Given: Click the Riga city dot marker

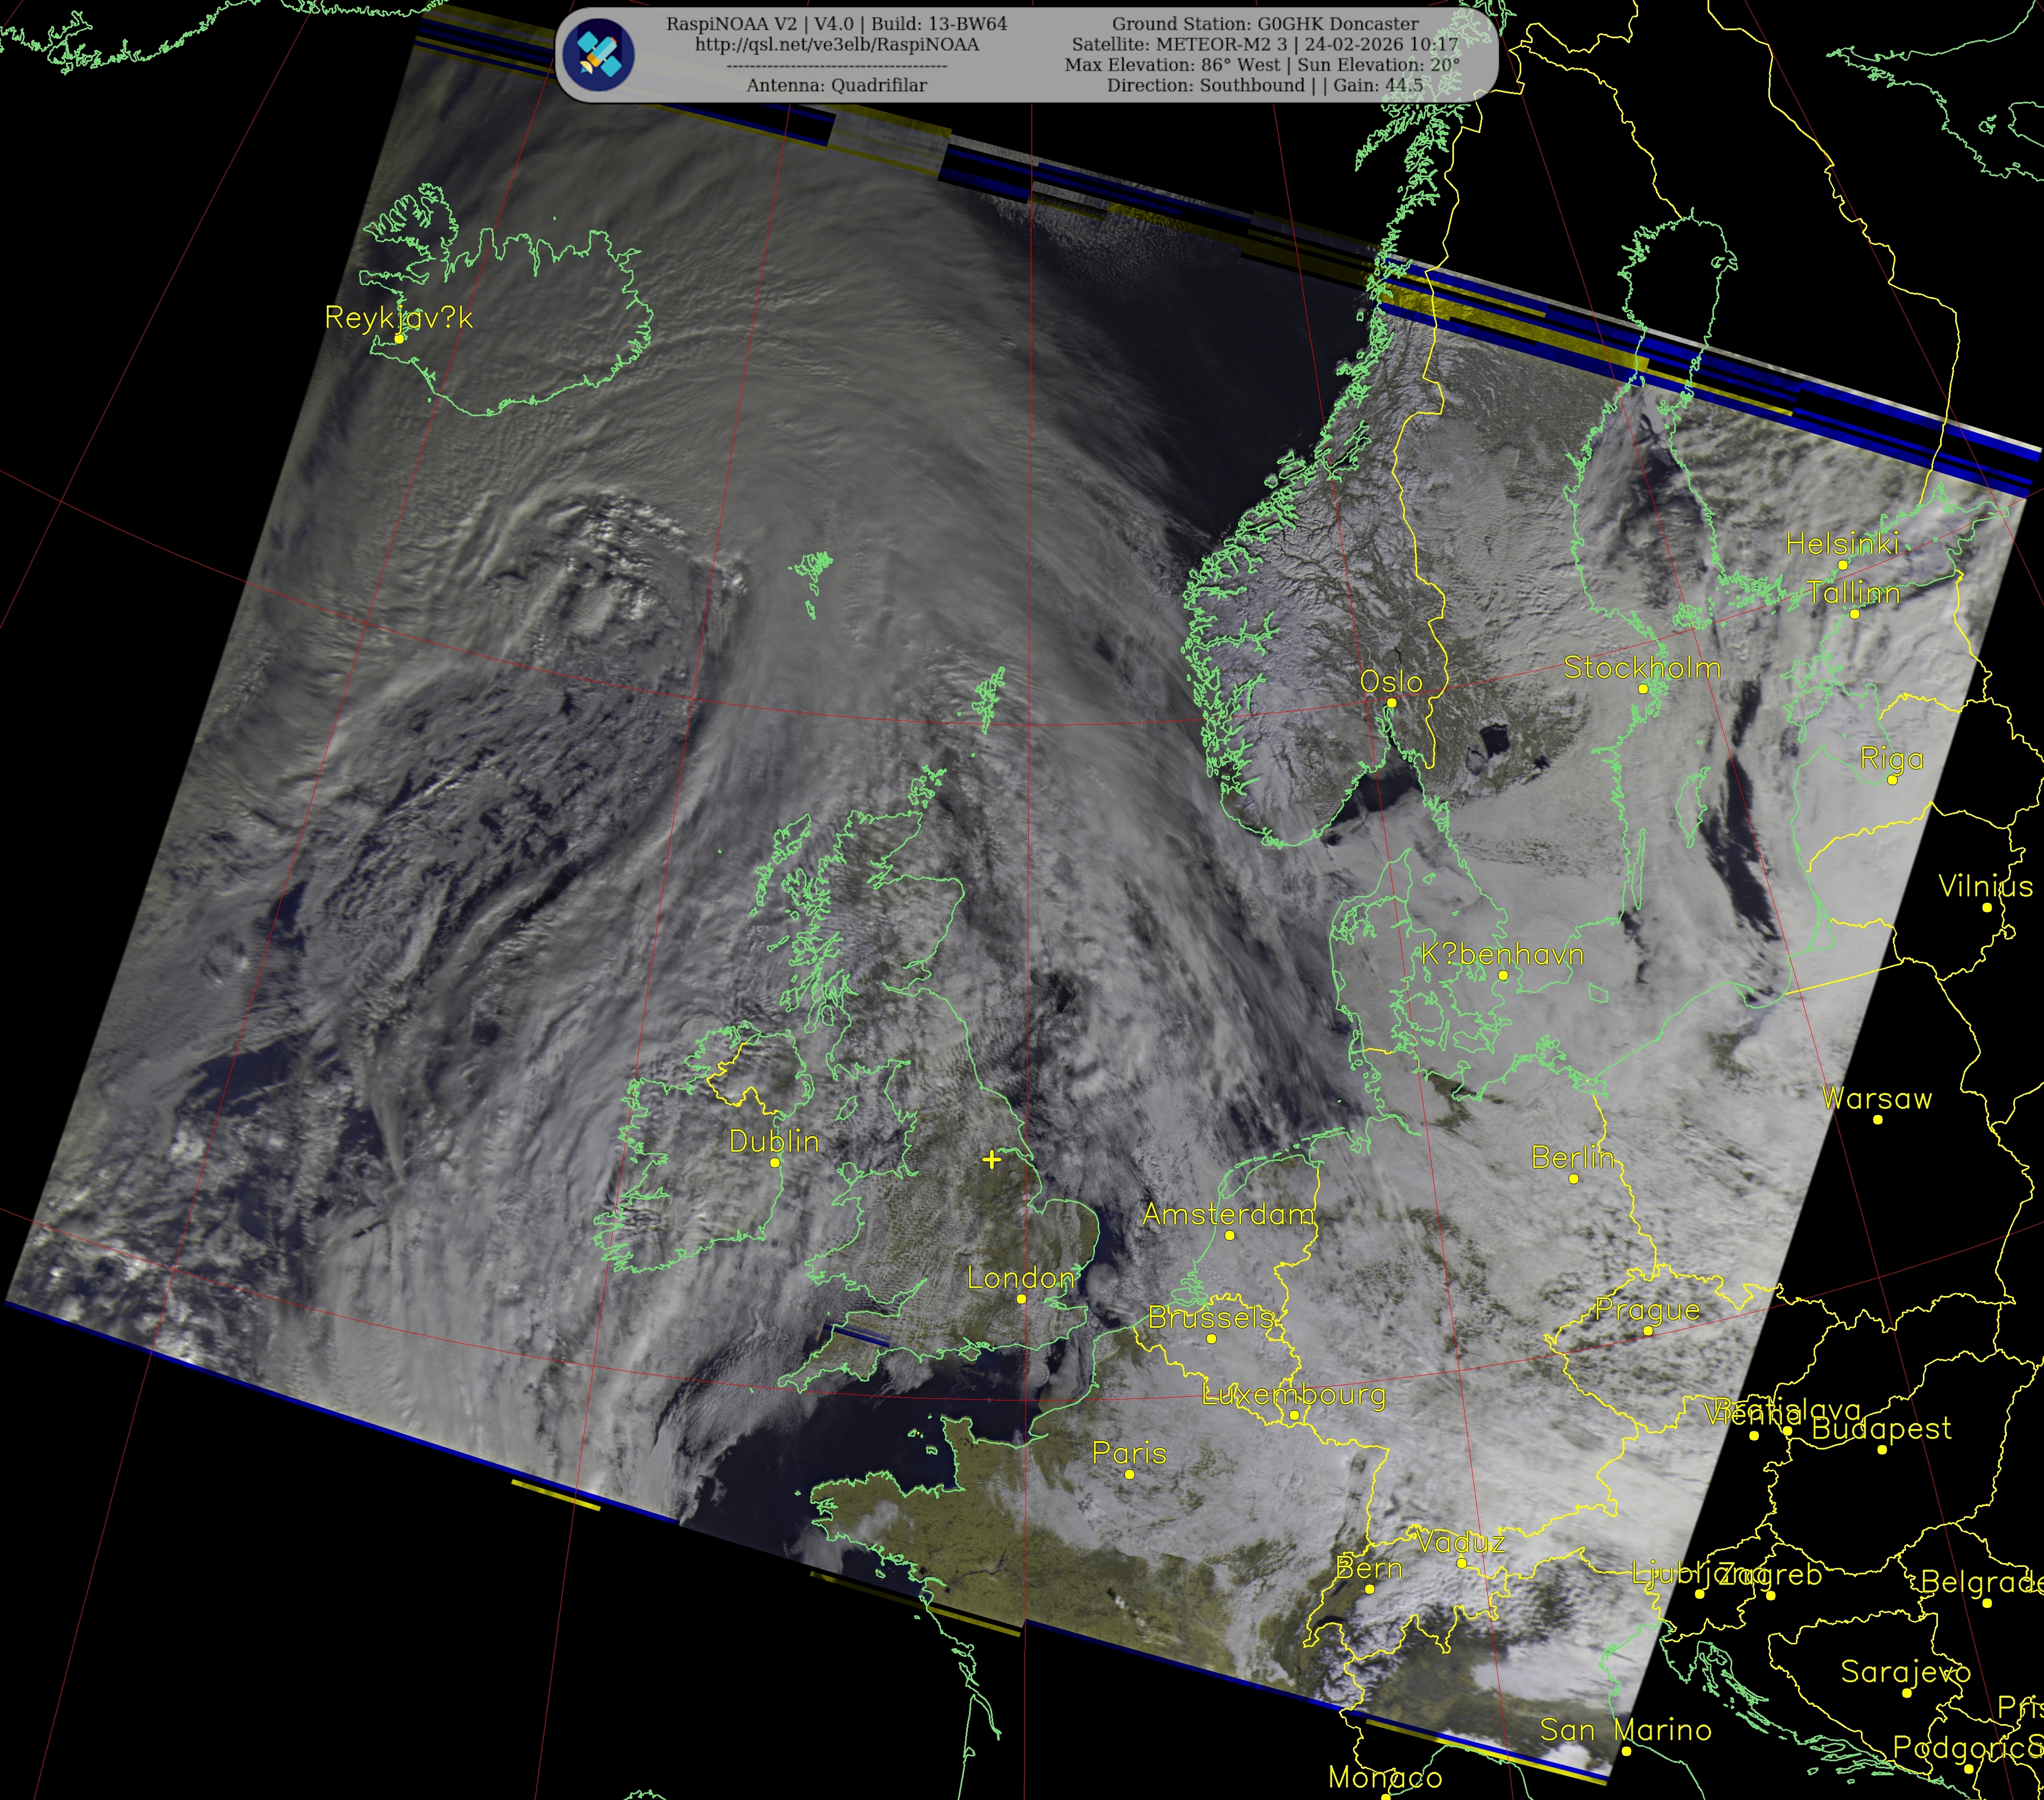Looking at the screenshot, I should click(1891, 780).
